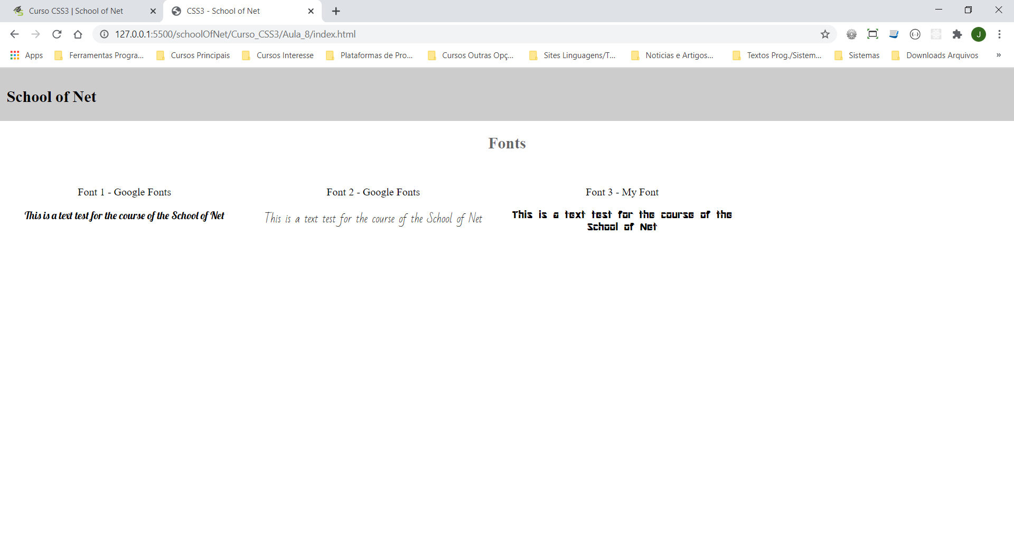
Task: Click the forward navigation arrow
Action: (35, 34)
